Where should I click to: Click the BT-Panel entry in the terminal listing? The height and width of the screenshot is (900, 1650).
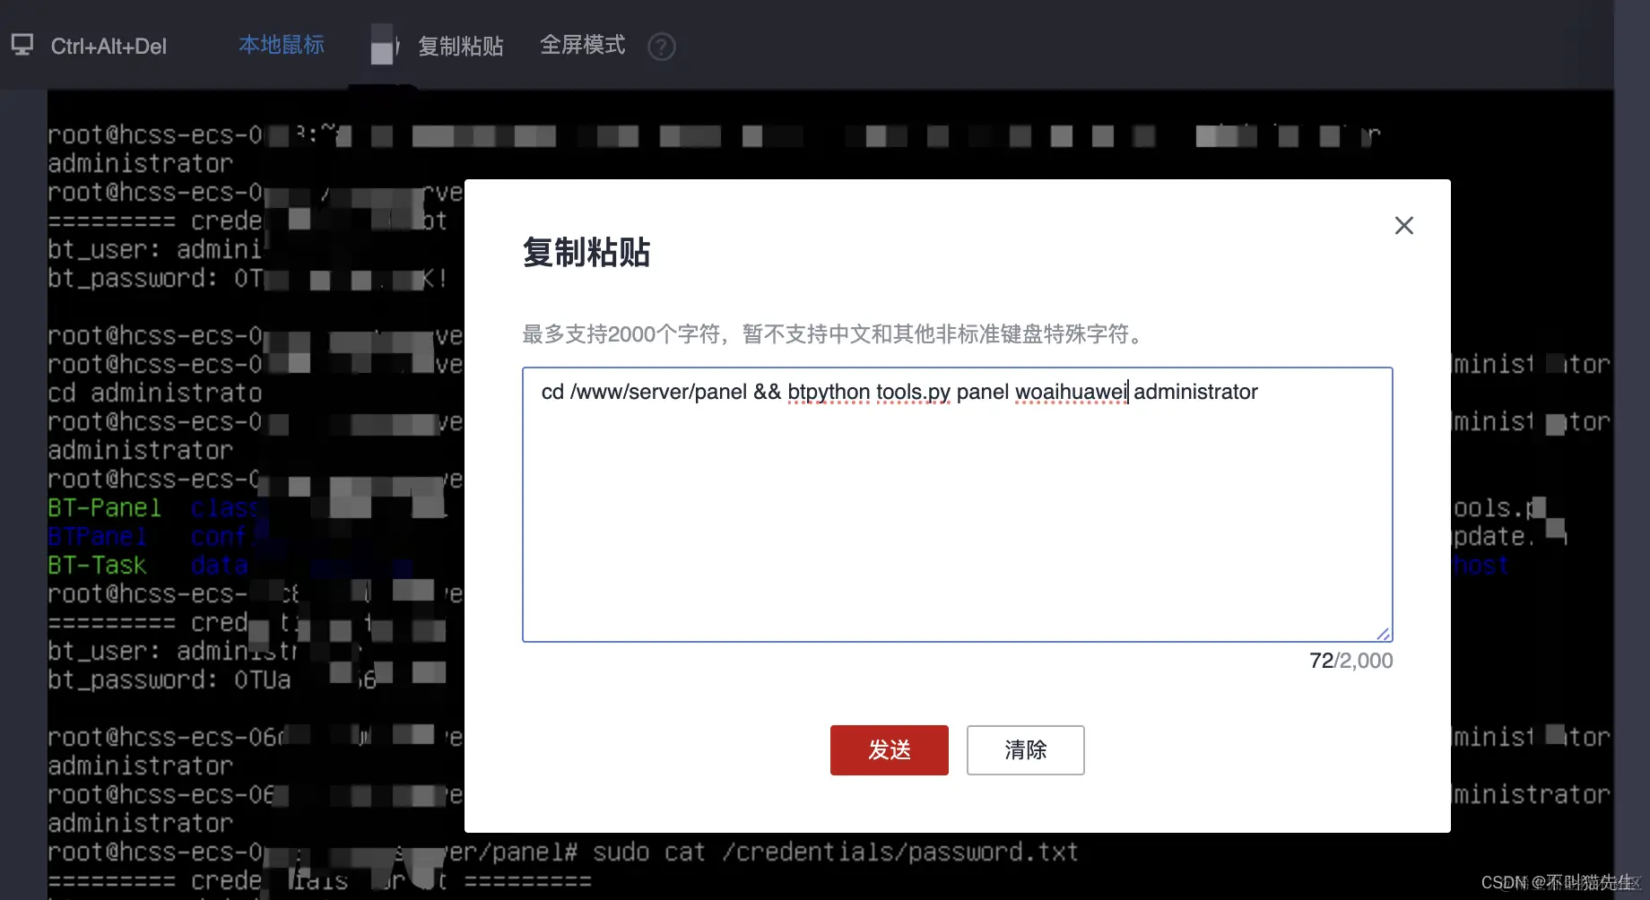[105, 507]
